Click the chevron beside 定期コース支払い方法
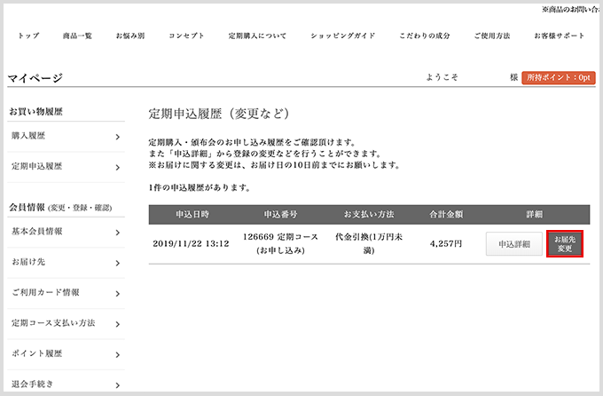This screenshot has height=396, width=603. coord(118,324)
